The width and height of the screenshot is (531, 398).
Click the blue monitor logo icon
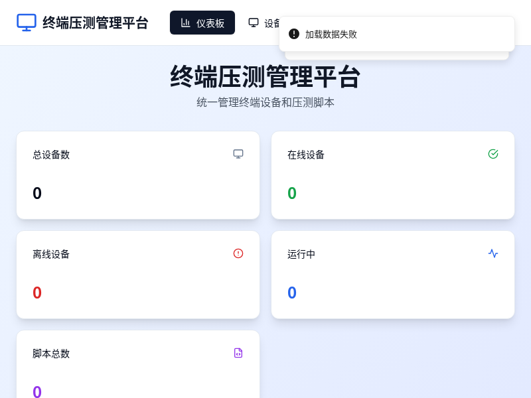pos(27,23)
